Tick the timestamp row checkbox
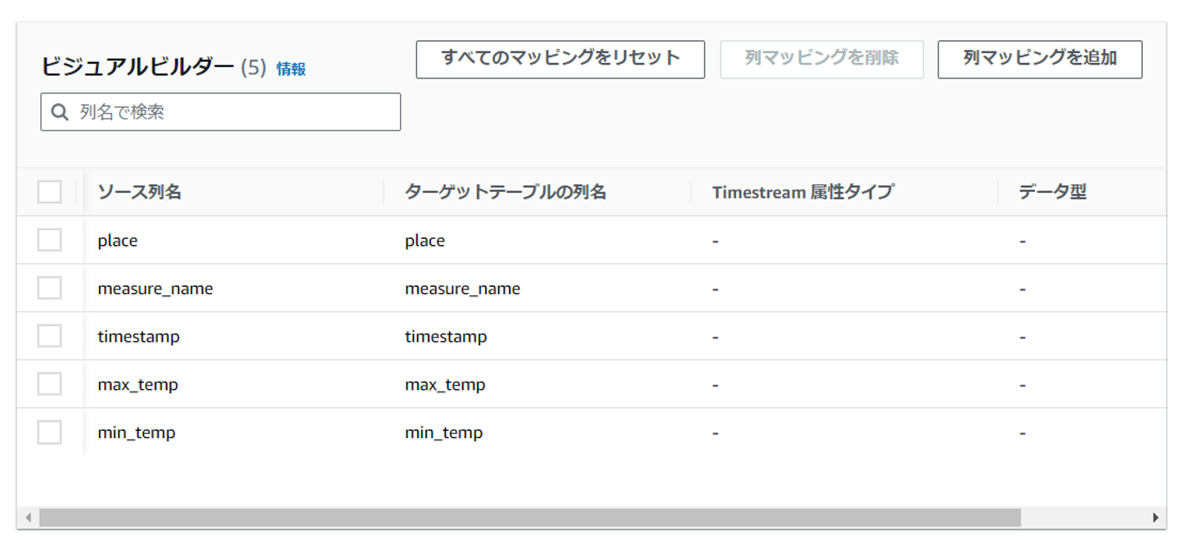This screenshot has width=1178, height=546. click(49, 336)
